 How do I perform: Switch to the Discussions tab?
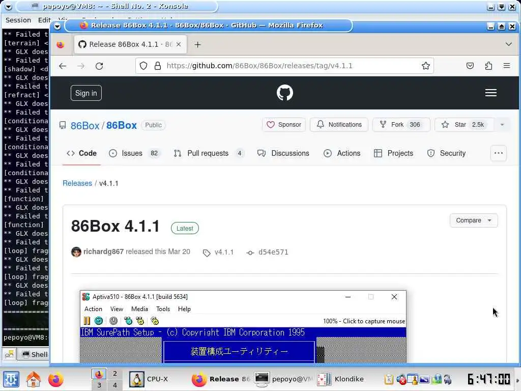point(283,153)
